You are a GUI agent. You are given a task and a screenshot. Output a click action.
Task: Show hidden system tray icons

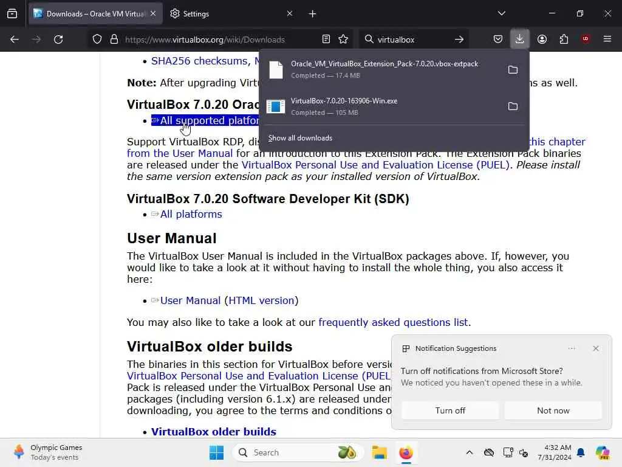(470, 452)
